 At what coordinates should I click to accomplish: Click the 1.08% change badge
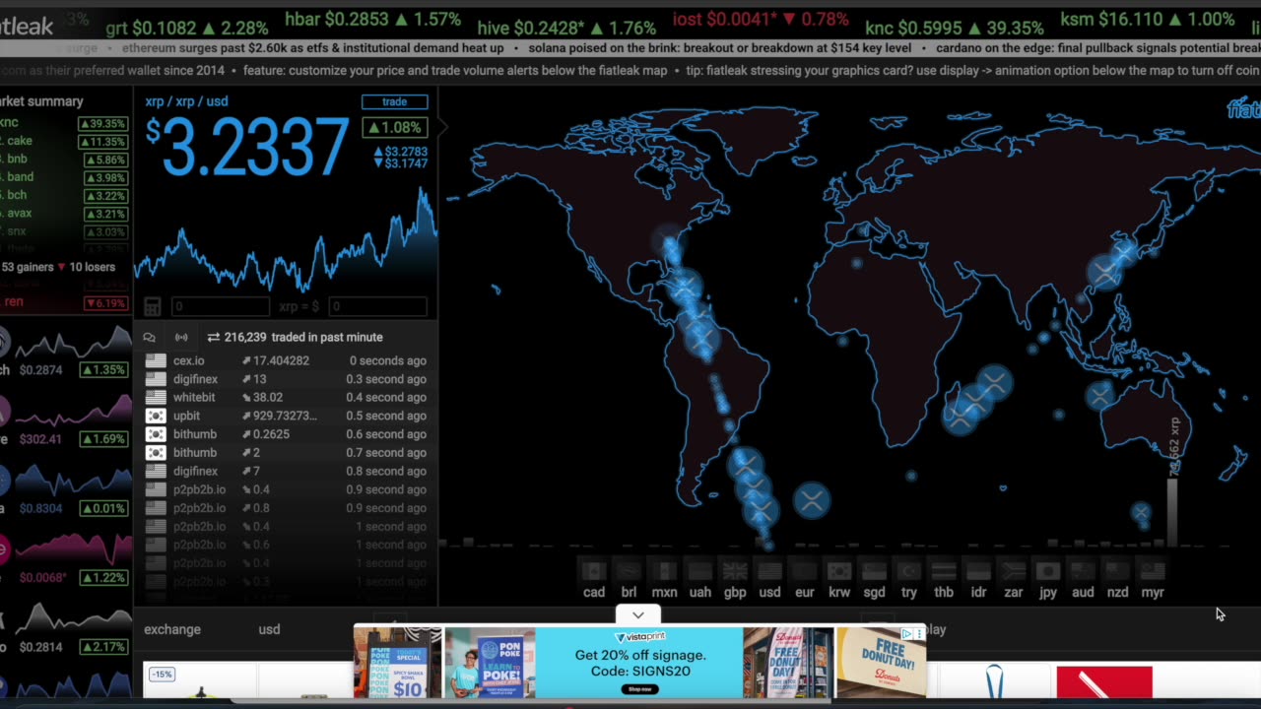tap(395, 127)
